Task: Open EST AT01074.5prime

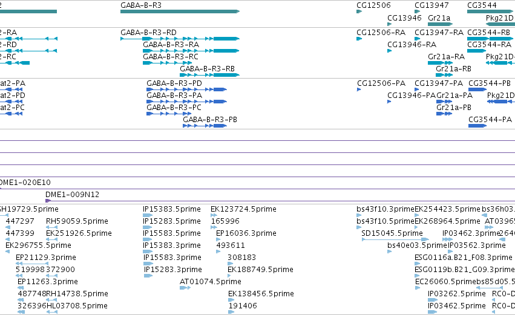Action: [211, 282]
